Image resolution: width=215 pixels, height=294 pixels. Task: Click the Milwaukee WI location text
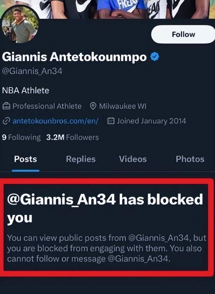tap(123, 106)
